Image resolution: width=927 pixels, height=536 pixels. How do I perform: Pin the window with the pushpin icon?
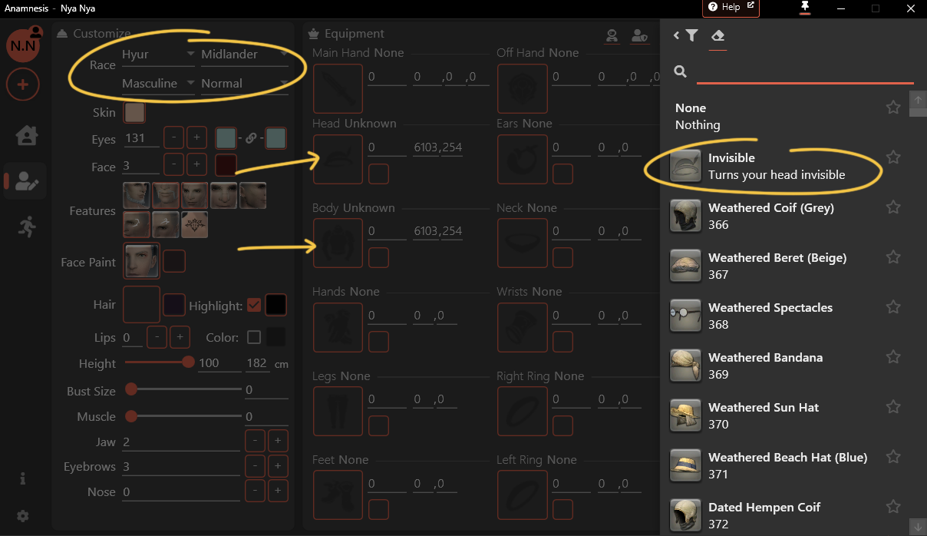click(x=805, y=7)
